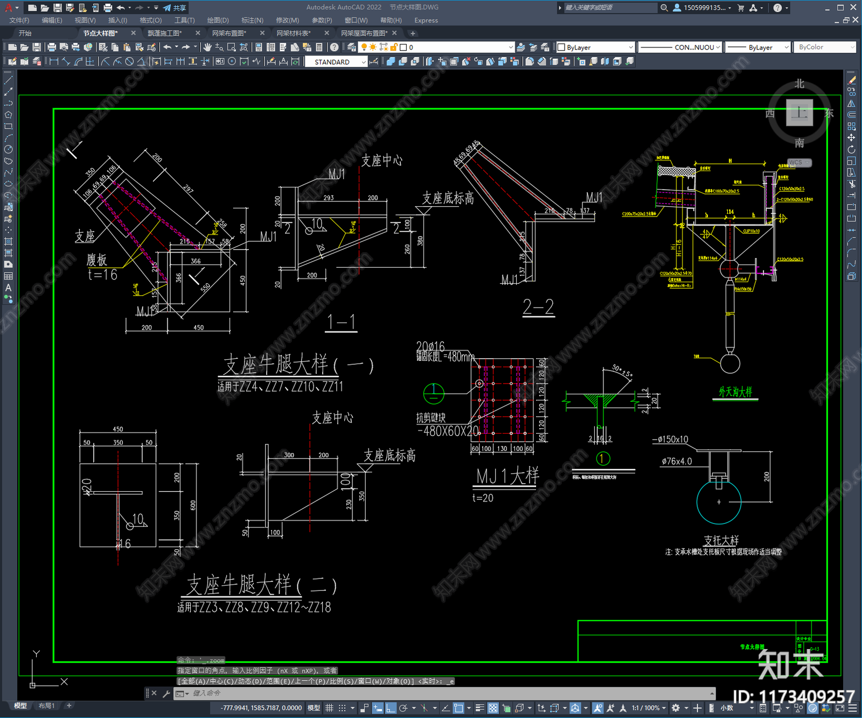Image resolution: width=862 pixels, height=718 pixels.
Task: Open the Help question mark in the standard toolbar
Action: 335,47
